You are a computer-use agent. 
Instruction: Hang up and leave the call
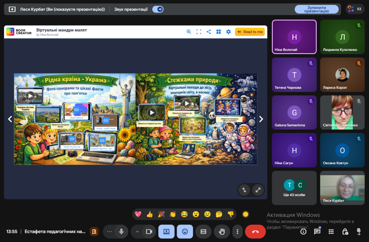tap(255, 232)
